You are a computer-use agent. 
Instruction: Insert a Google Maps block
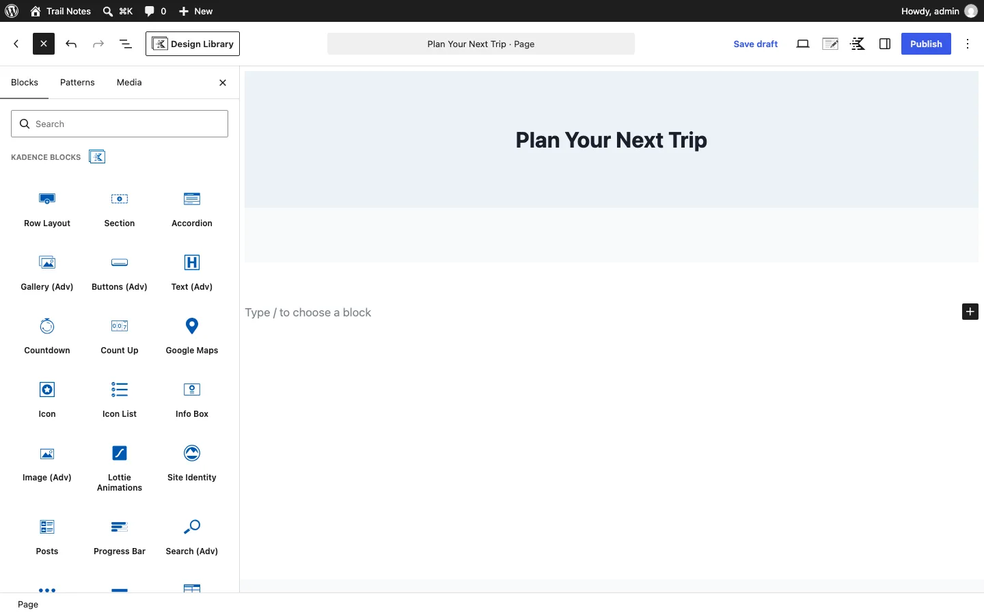[x=192, y=337]
